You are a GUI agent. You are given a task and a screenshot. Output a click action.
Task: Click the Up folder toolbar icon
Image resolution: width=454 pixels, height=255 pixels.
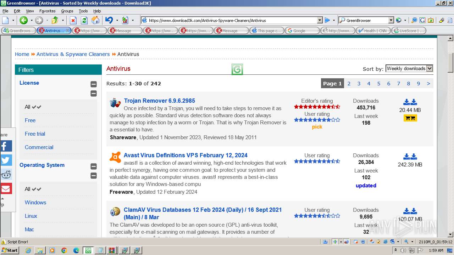tap(55, 20)
